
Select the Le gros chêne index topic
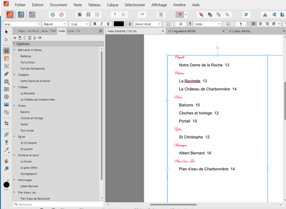point(29,168)
